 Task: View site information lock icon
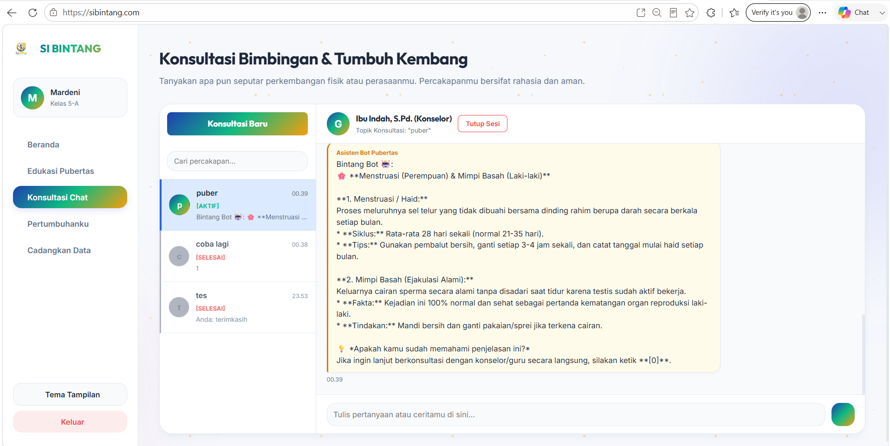pyautogui.click(x=53, y=13)
